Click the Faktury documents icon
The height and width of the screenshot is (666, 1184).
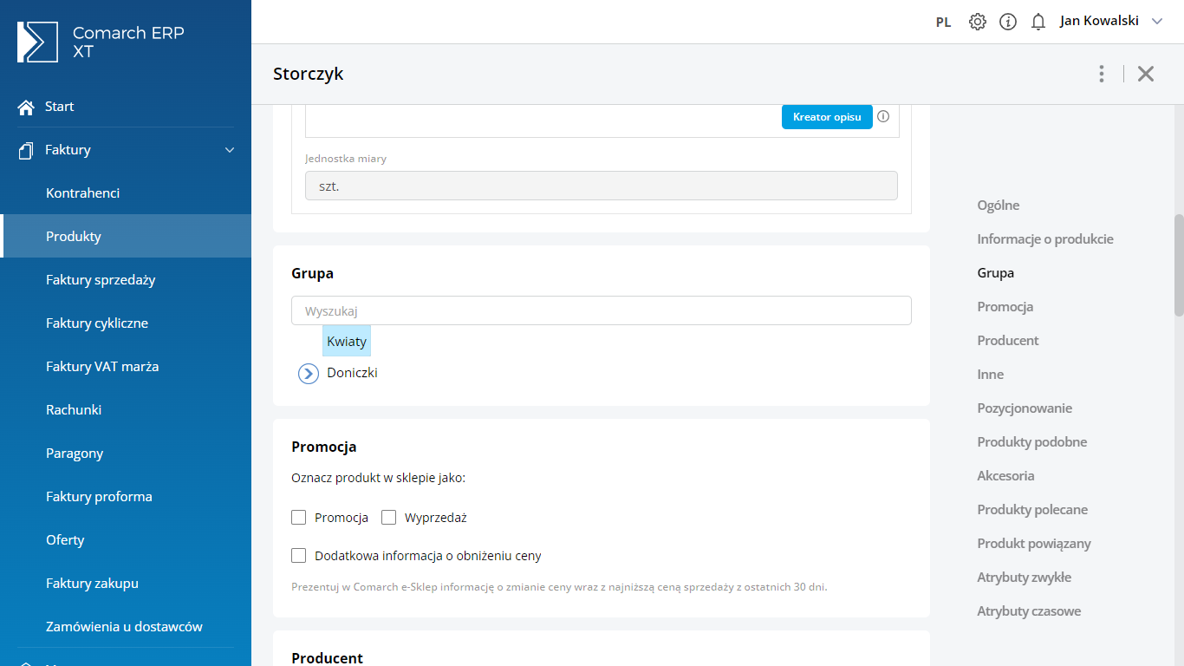tap(26, 150)
